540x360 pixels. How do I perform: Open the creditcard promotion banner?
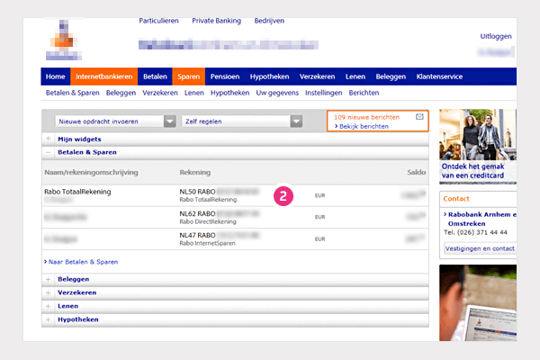pyautogui.click(x=478, y=147)
